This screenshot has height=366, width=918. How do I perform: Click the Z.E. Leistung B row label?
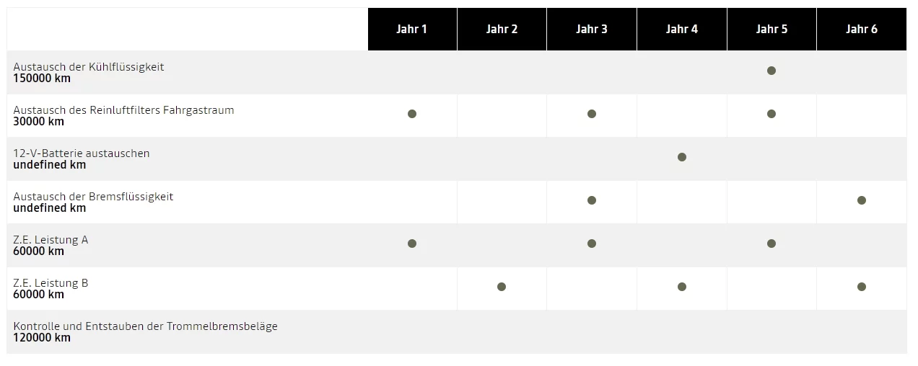[51, 283]
